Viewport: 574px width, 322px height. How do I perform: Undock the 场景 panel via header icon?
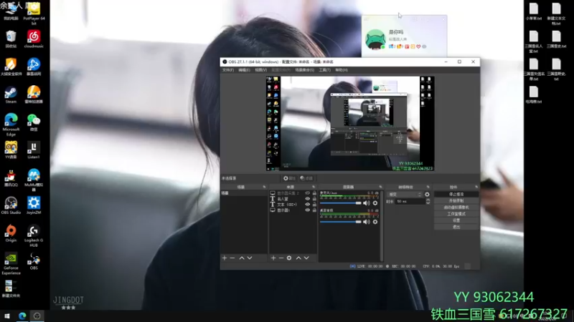coord(264,187)
